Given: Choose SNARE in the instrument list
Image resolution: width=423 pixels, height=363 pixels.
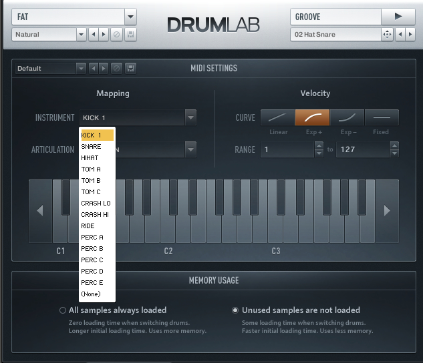Looking at the screenshot, I should click(97, 147).
